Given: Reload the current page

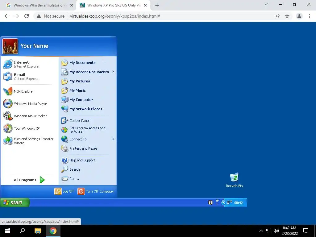Looking at the screenshot, I should coord(27,16).
